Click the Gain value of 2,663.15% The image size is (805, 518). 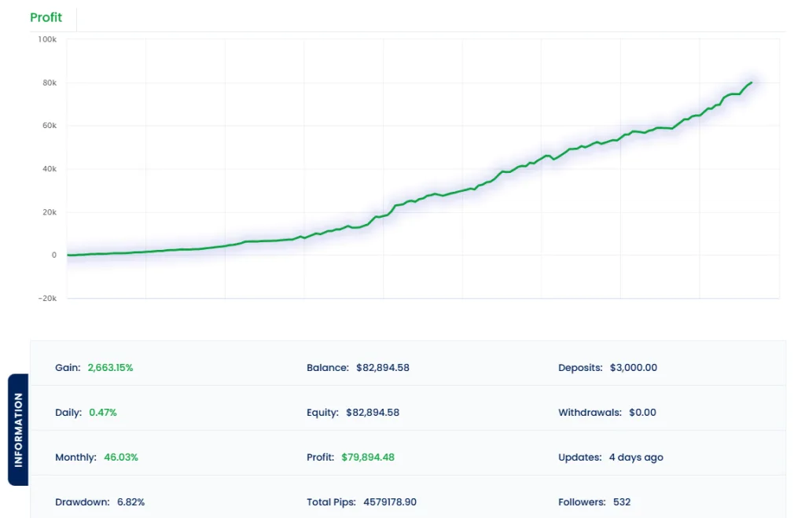tap(109, 367)
